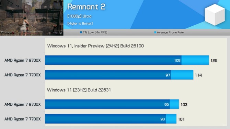Click the "[1080p] Ultra" subtitle
The width and height of the screenshot is (230, 129).
(79, 16)
